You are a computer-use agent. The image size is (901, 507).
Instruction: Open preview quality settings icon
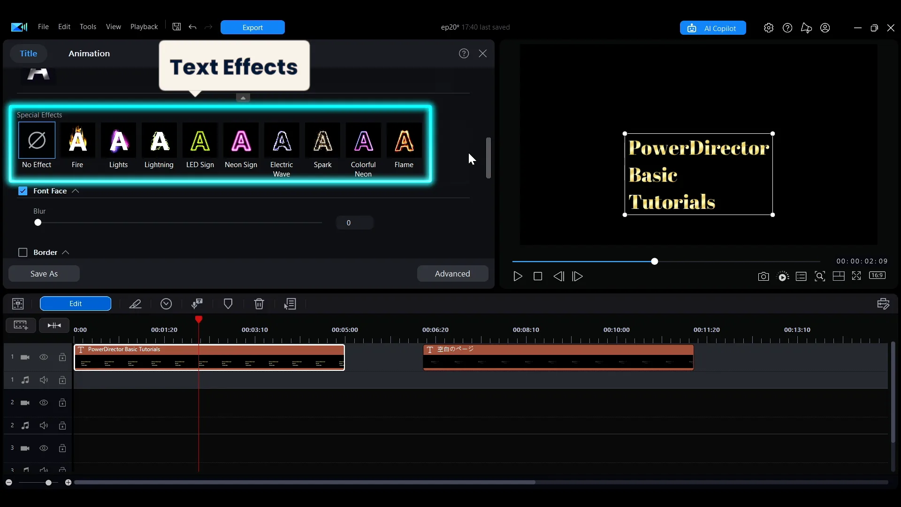click(783, 277)
